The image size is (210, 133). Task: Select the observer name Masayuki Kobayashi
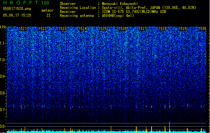[120, 4]
